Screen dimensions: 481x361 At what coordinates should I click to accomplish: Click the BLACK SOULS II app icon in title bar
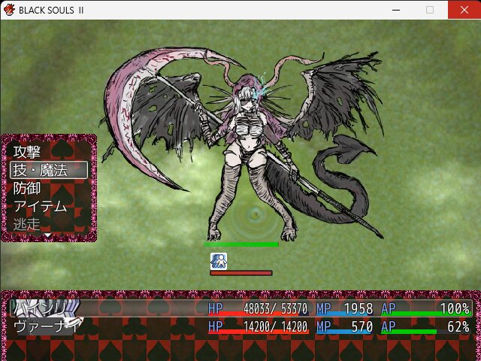click(x=9, y=10)
